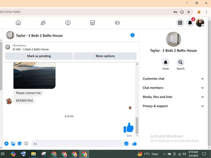The width and height of the screenshot is (211, 158).
Task: Open Chrome profile avatar icon
Action: pyautogui.click(x=199, y=12)
